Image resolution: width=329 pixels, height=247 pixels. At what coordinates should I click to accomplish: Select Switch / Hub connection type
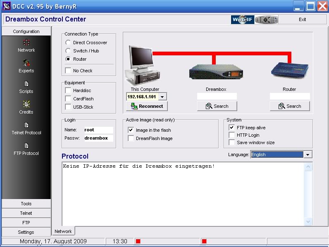tap(68, 51)
